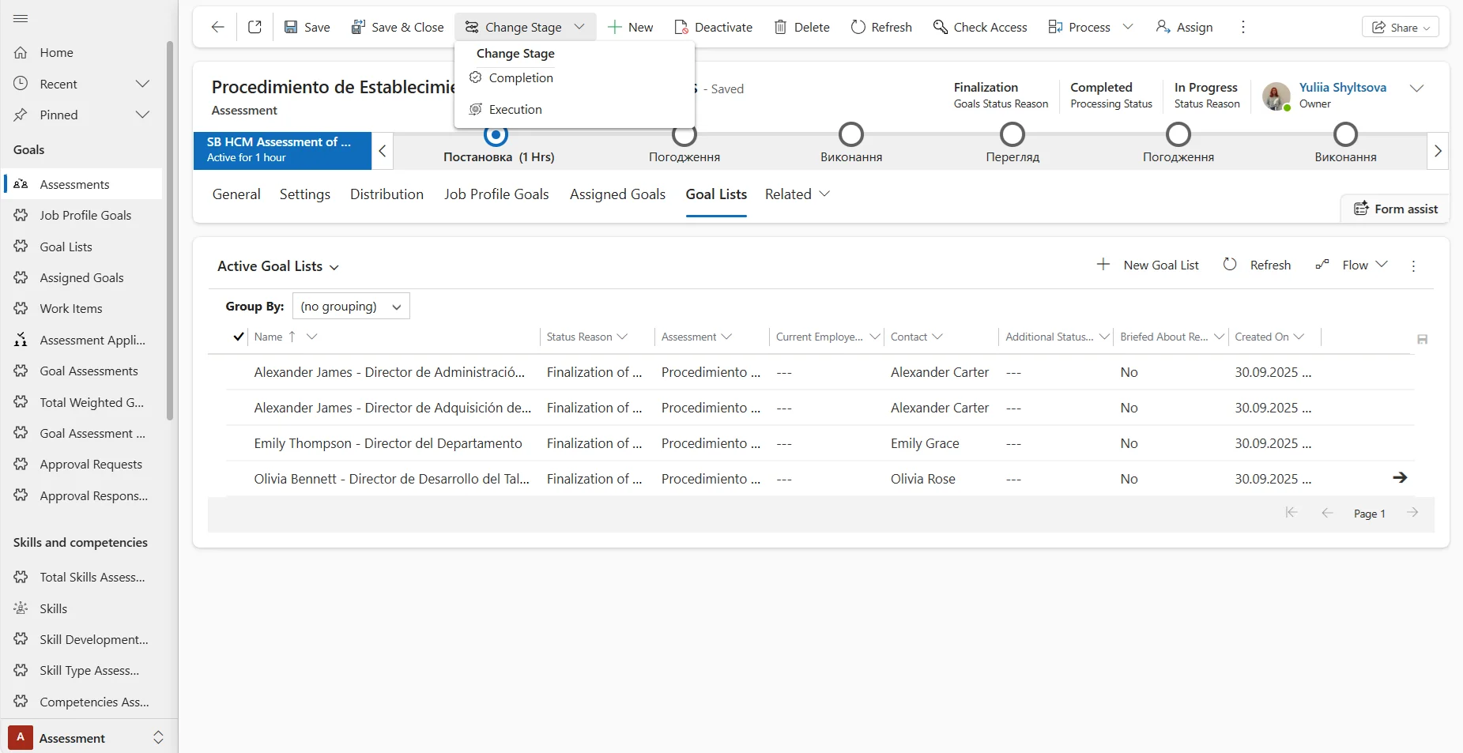Click the Check Access icon

point(940,27)
